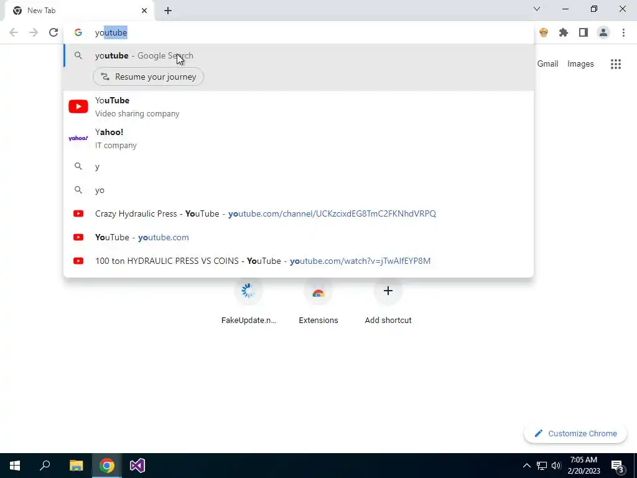Open a new tab with plus button
The image size is (637, 478).
pos(168,11)
